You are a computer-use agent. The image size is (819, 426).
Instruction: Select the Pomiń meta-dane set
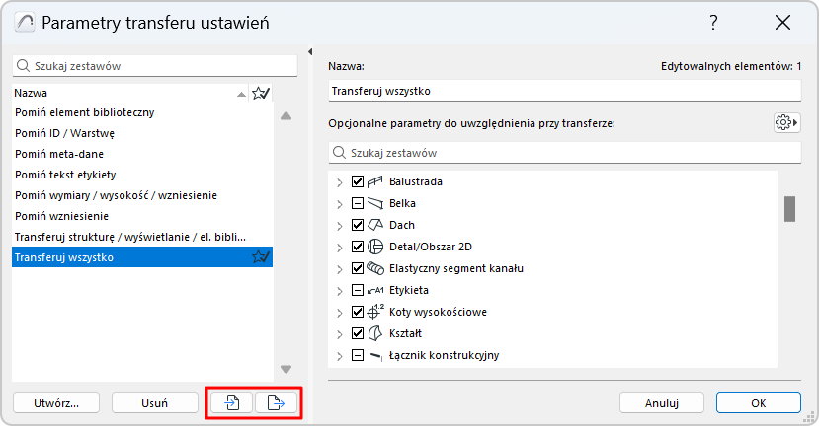[x=59, y=154]
